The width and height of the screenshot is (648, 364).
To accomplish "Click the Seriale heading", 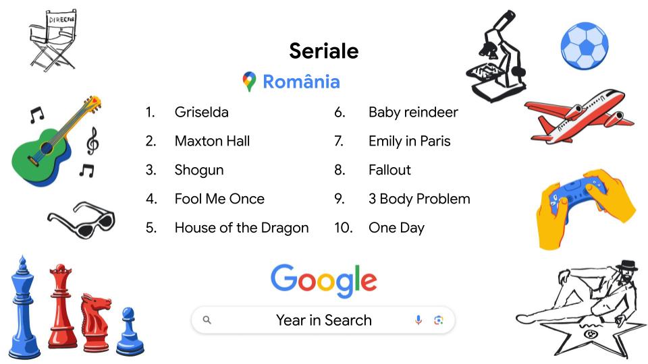I will (x=323, y=51).
